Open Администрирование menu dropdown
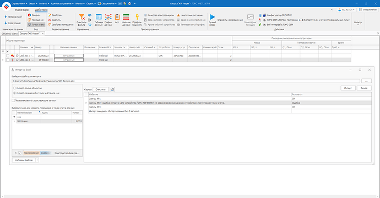Screen dimensions: 380x198 click(x=62, y=3)
